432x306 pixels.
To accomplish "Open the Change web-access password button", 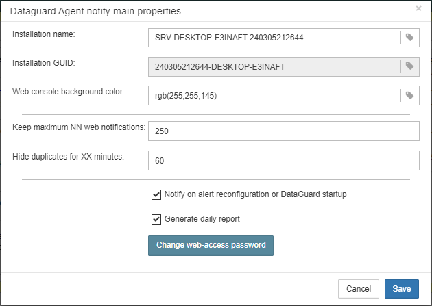I will coord(211,246).
